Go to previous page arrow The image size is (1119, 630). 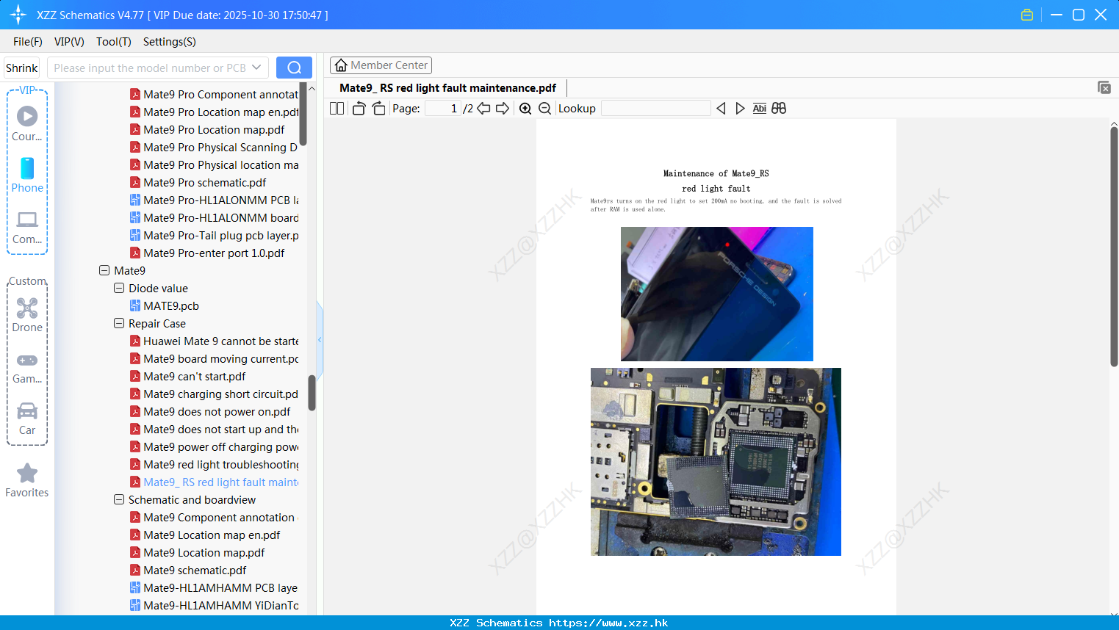483,108
